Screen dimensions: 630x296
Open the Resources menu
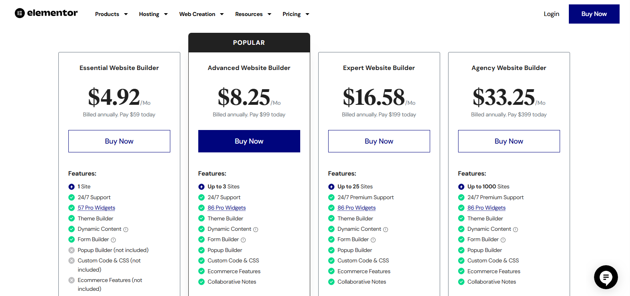point(249,14)
